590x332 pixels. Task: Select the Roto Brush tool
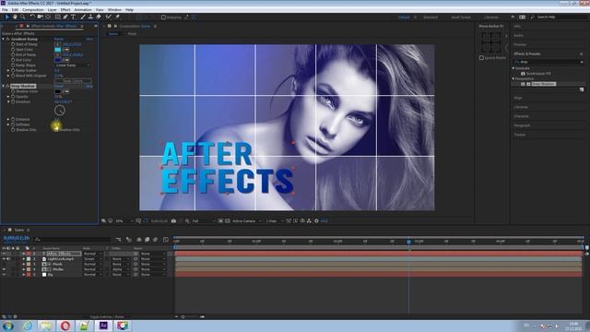[109, 17]
